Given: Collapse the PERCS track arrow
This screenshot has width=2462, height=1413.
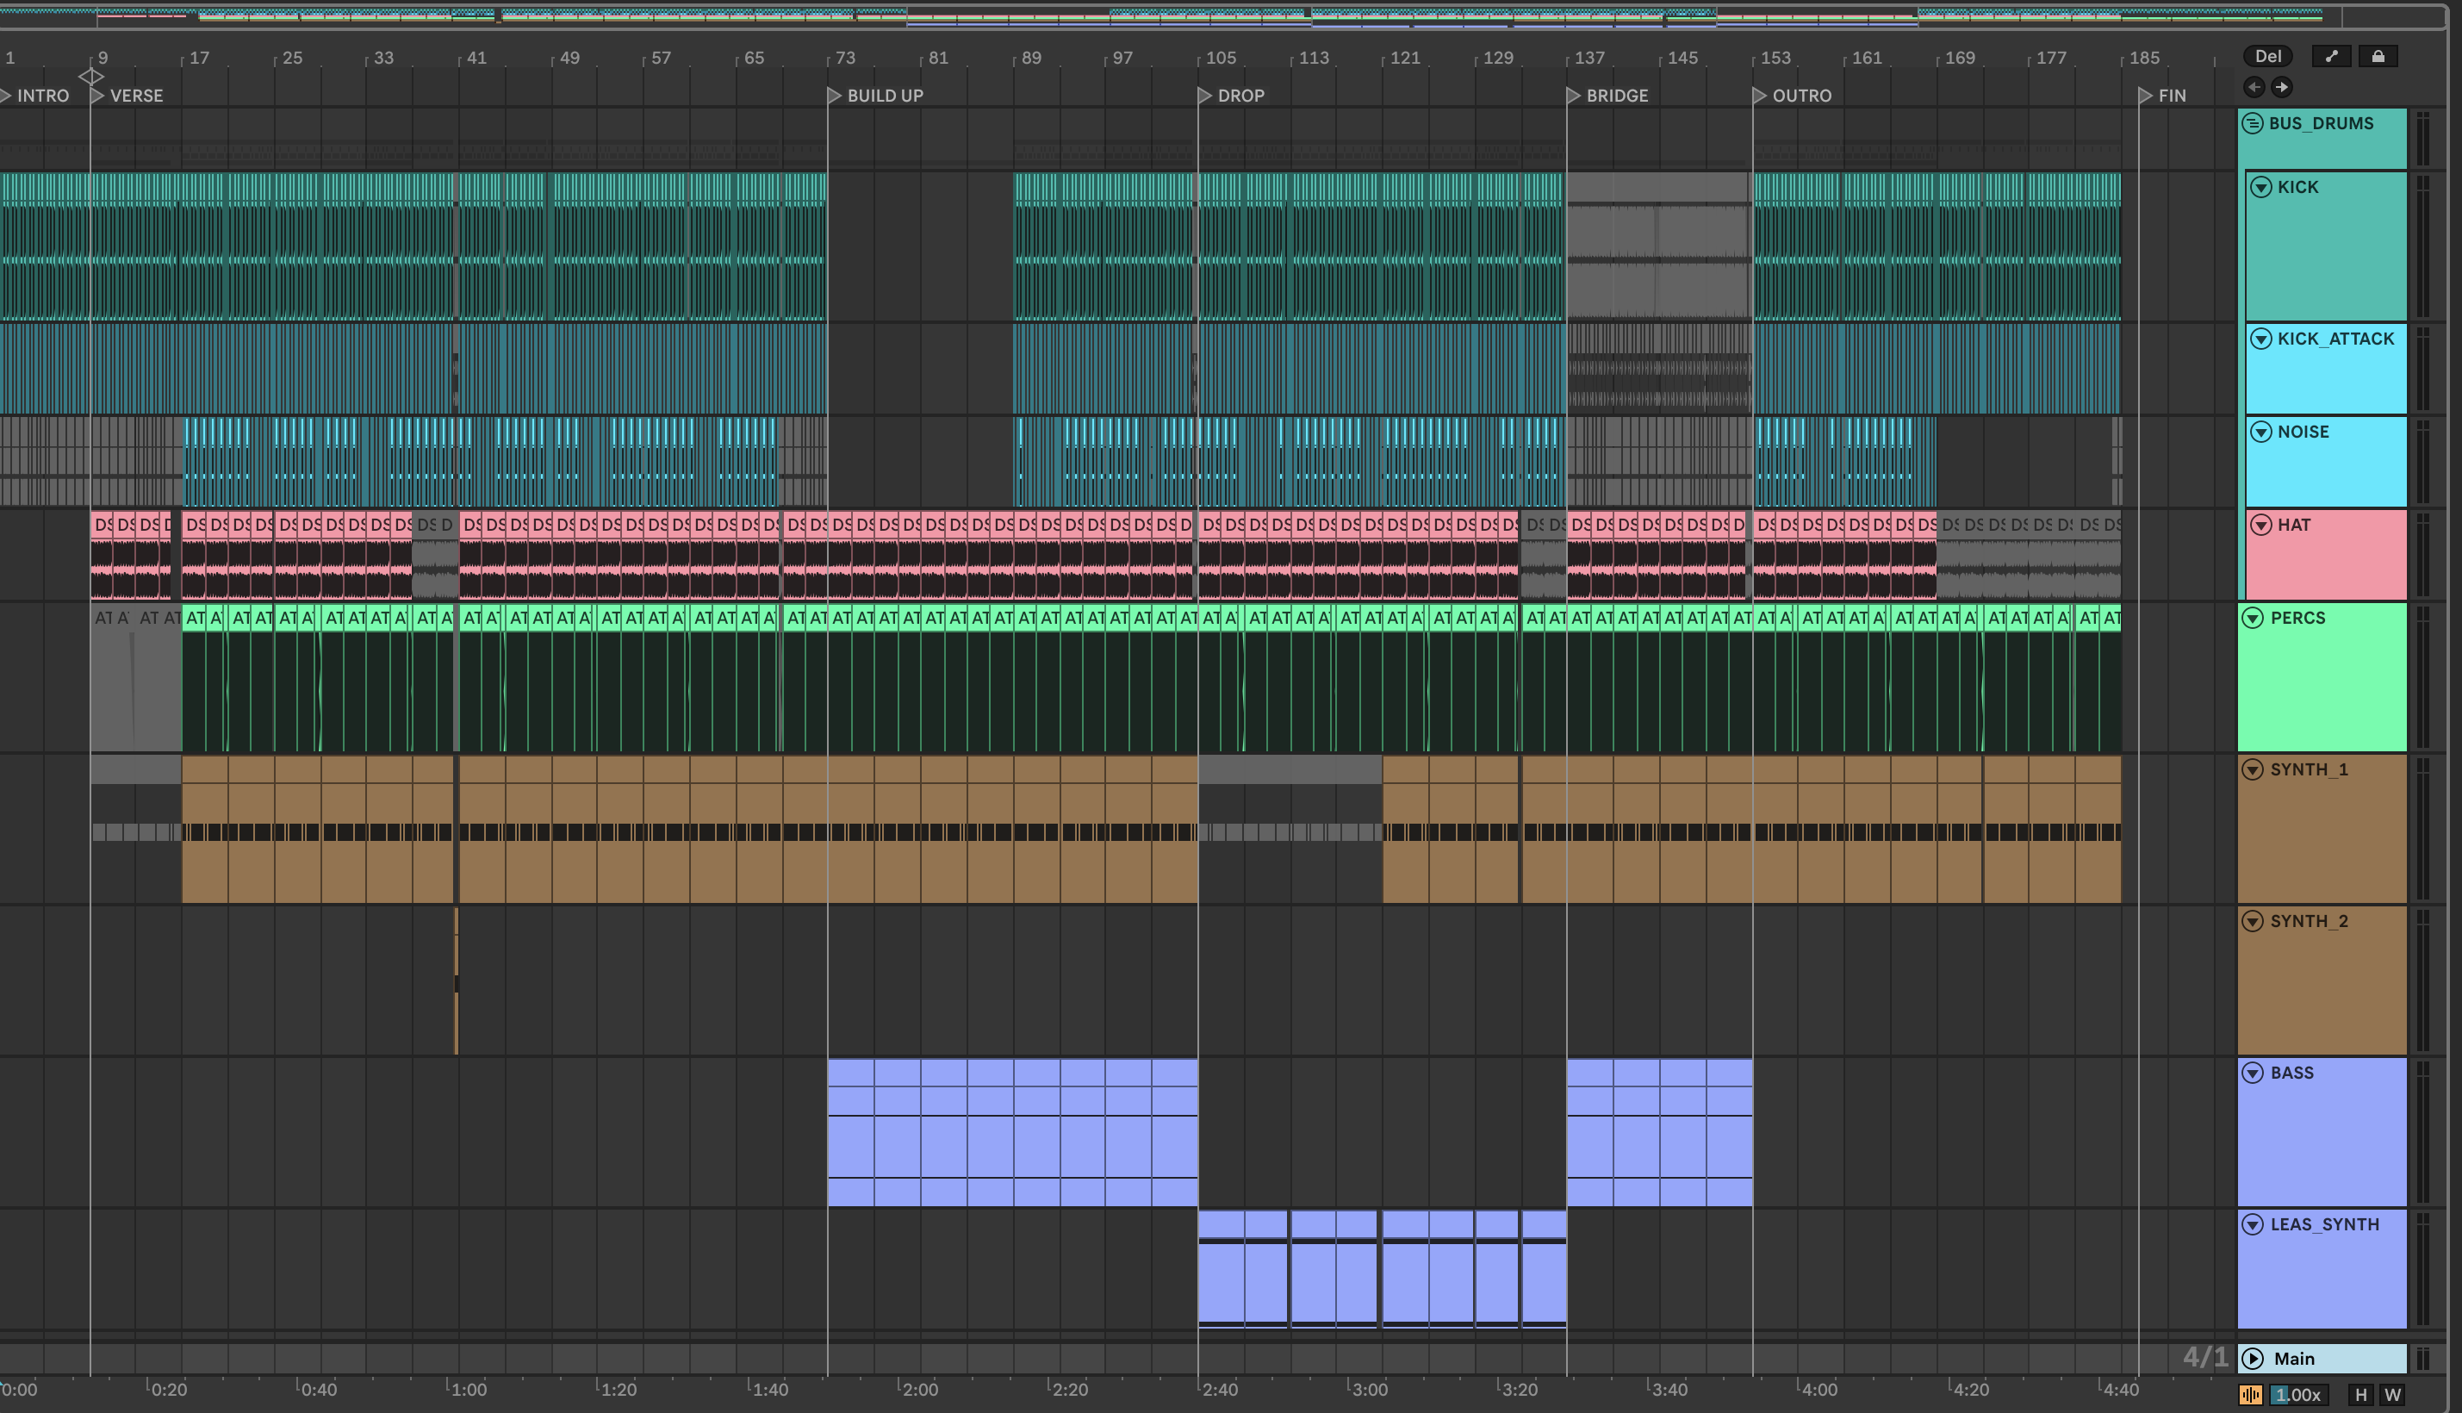Looking at the screenshot, I should 2253,619.
